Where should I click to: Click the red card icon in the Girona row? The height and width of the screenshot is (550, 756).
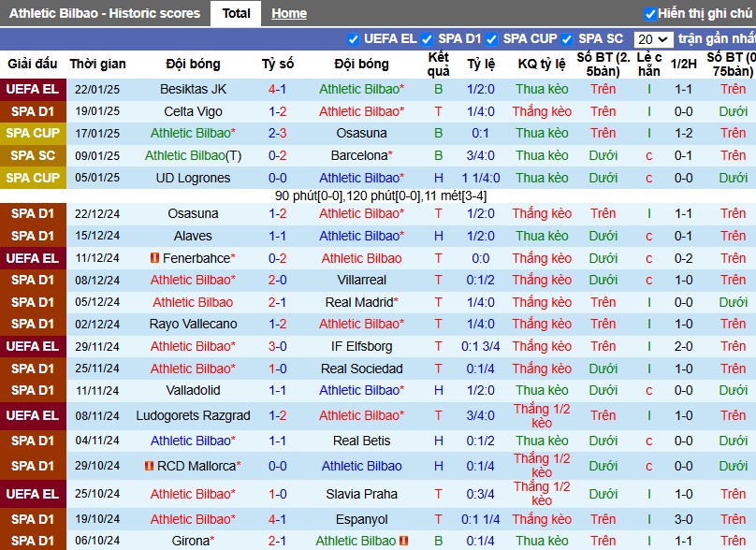[x=404, y=541]
